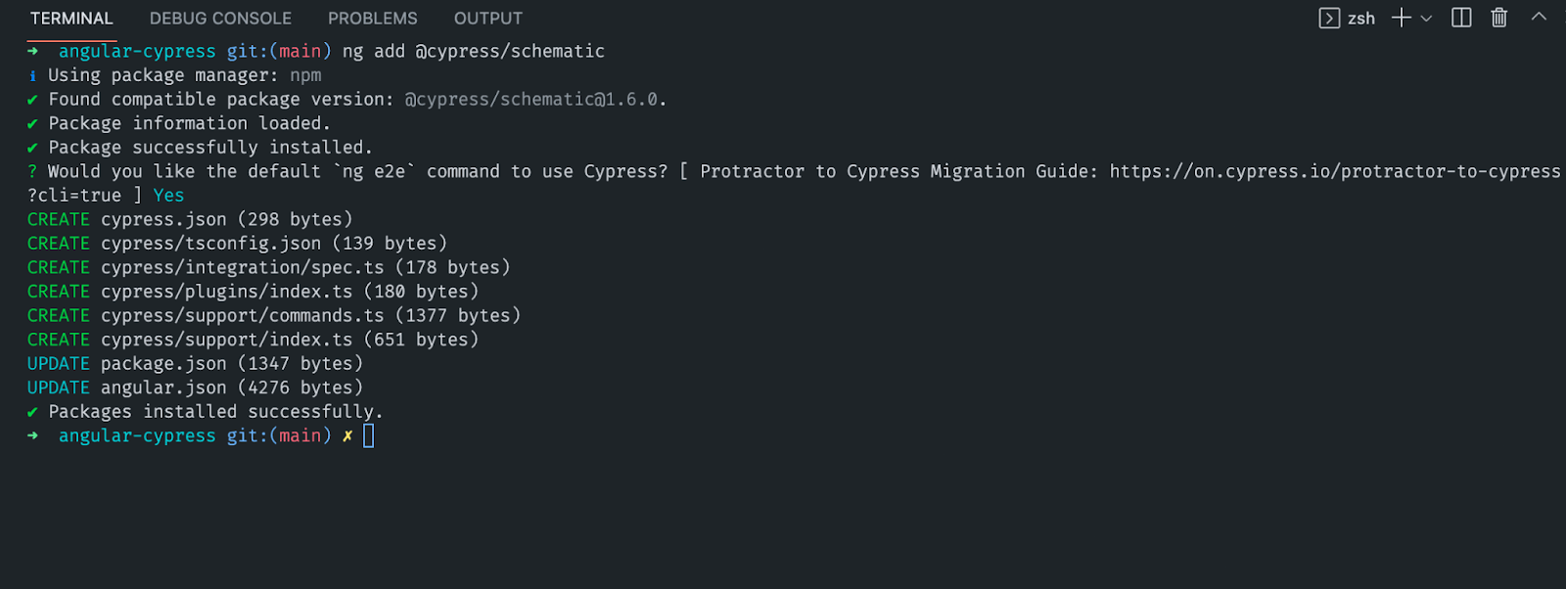The height and width of the screenshot is (589, 1566).
Task: Click cypress/integration/spec.ts file path
Action: (x=243, y=267)
